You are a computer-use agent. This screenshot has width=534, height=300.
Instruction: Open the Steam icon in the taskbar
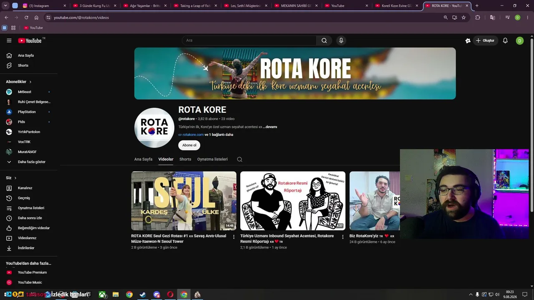click(x=143, y=295)
